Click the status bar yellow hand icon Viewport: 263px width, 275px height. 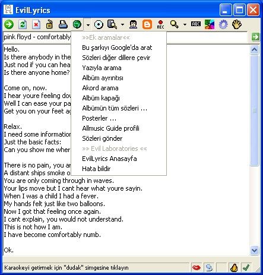click(234, 268)
